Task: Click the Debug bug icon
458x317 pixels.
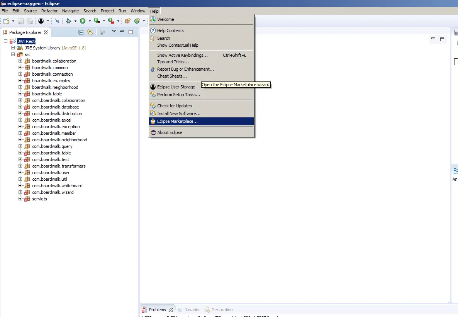Action: coord(69,21)
